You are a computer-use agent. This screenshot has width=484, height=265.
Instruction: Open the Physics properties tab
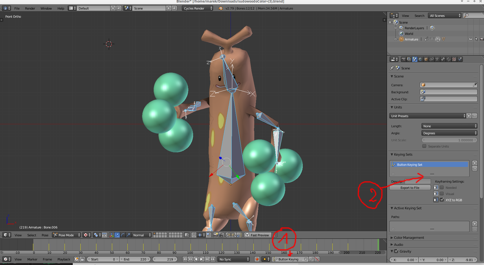click(460, 59)
